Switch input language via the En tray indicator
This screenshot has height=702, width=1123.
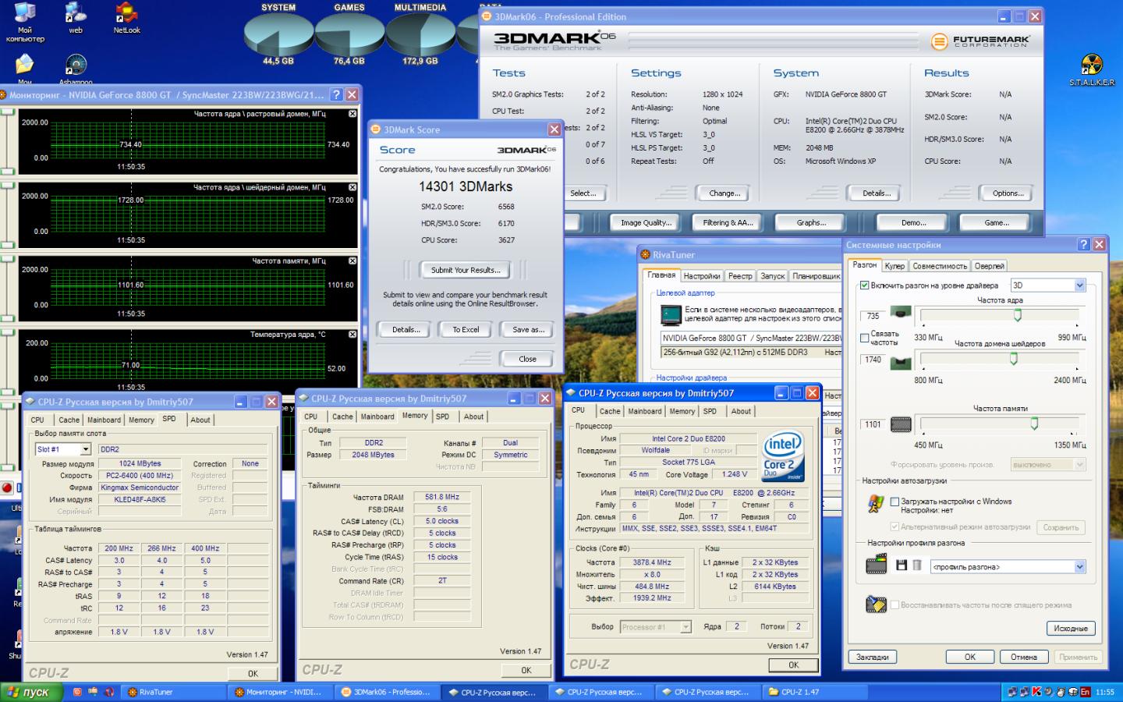(1085, 692)
